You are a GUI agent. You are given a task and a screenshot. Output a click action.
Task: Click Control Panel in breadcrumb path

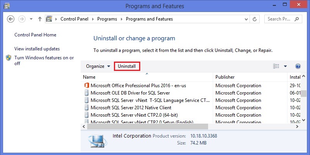coord(74,19)
